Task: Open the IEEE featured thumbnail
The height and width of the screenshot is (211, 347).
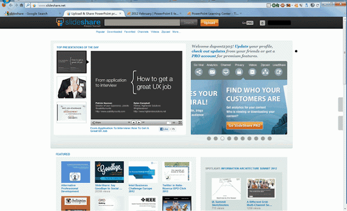Action: click(x=143, y=203)
